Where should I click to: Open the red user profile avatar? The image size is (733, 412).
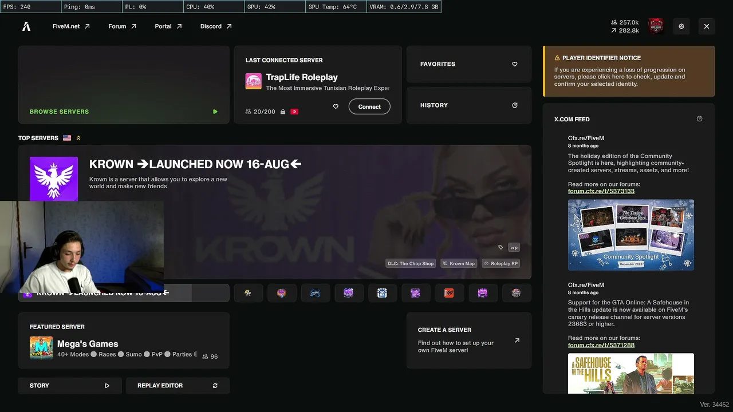click(x=656, y=26)
